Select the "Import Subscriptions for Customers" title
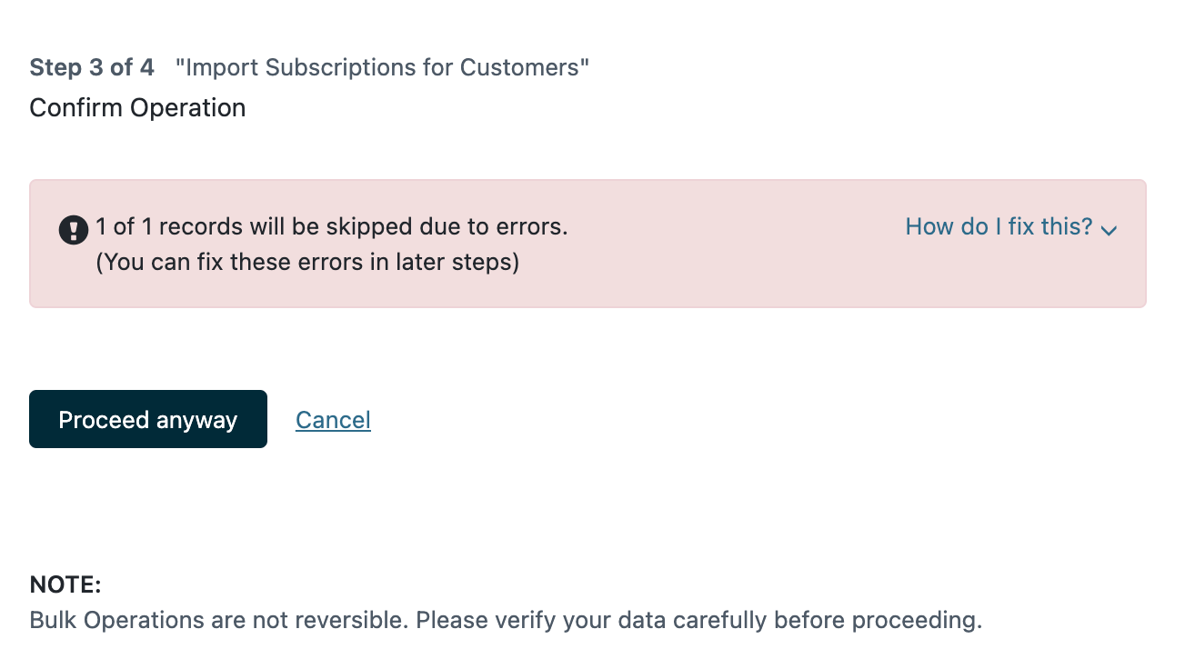This screenshot has width=1195, height=669. [x=383, y=67]
